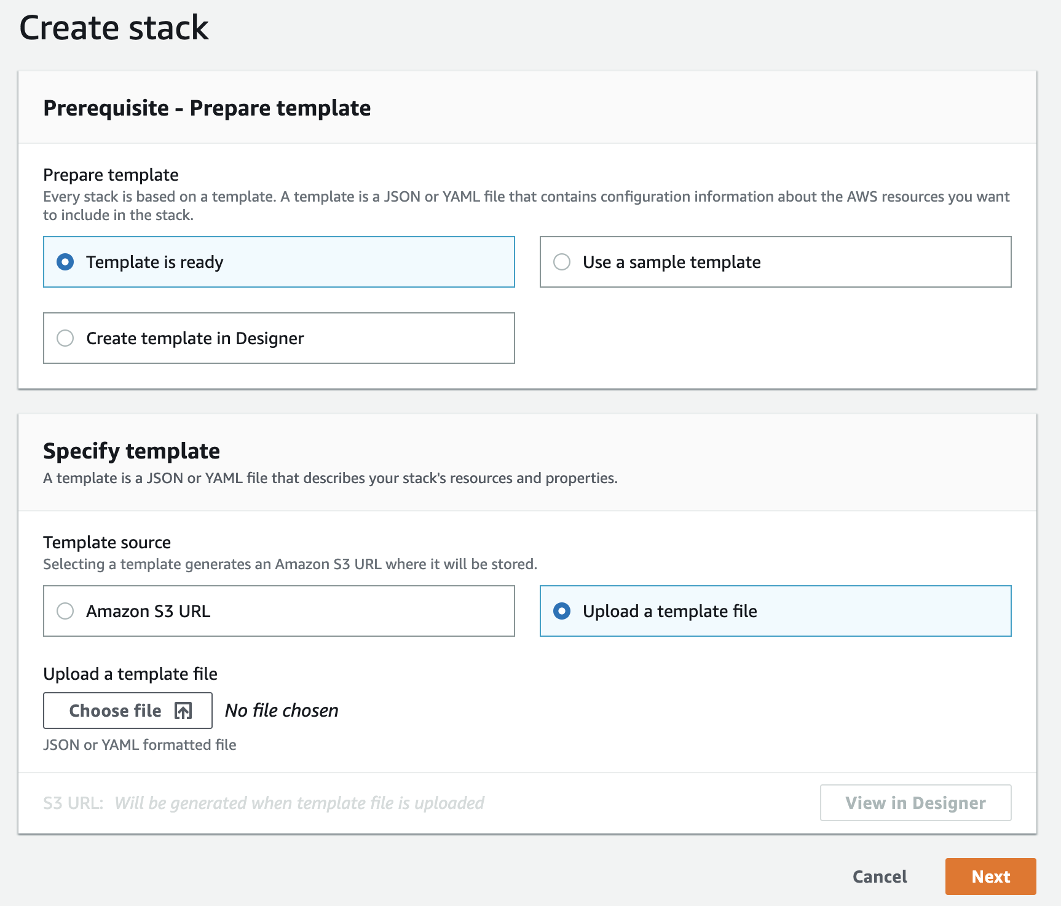1061x906 pixels.
Task: Click the View in Designer button
Action: click(x=915, y=803)
